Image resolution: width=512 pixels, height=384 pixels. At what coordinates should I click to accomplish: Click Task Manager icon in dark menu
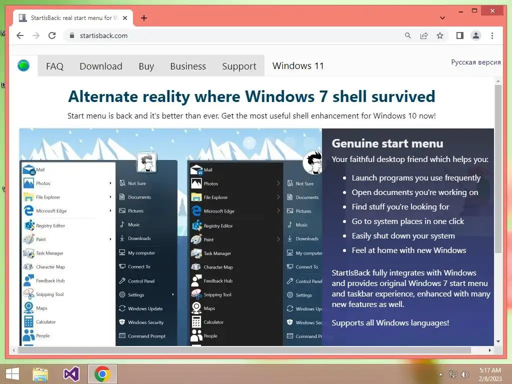[196, 253]
